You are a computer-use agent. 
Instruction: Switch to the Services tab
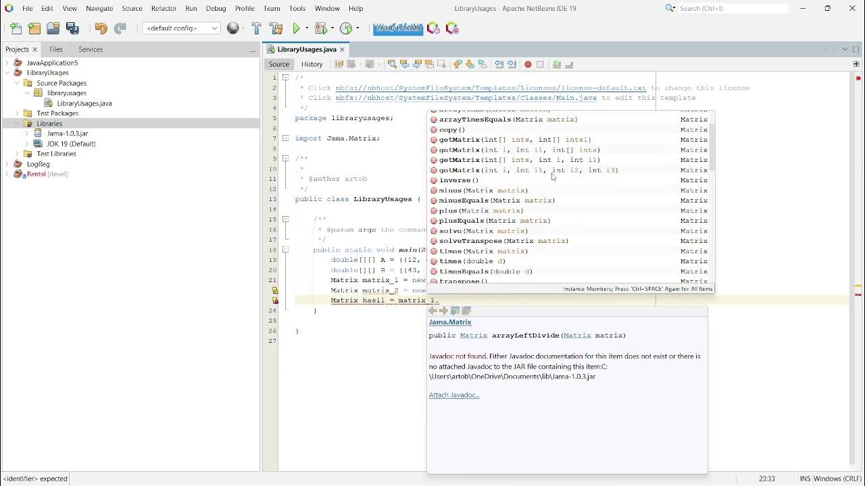(91, 49)
